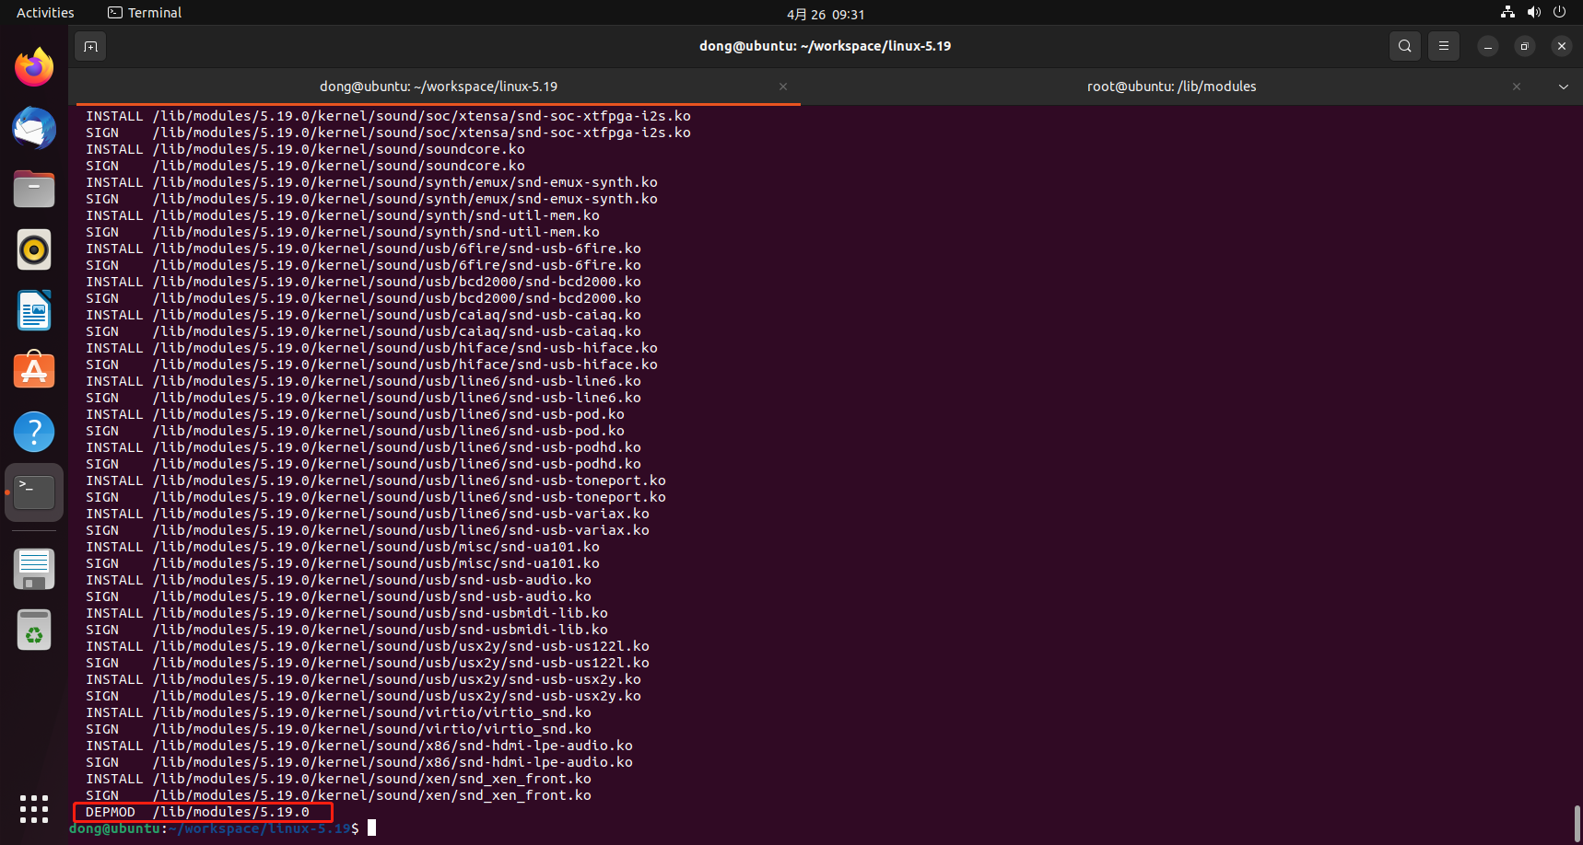The image size is (1583, 845).
Task: Open volume icon in top bar
Action: point(1533,13)
